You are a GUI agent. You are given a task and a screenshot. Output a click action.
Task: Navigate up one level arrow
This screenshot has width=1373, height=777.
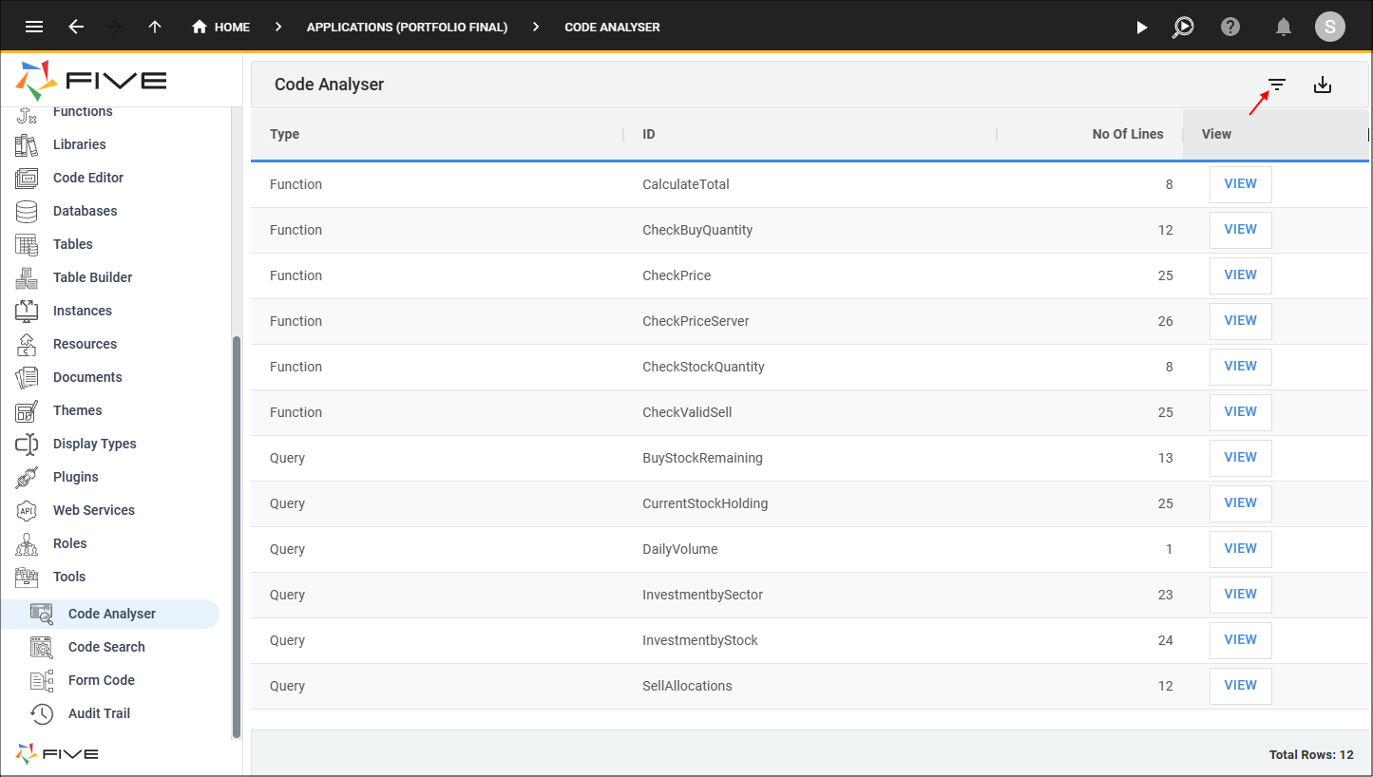[155, 27]
